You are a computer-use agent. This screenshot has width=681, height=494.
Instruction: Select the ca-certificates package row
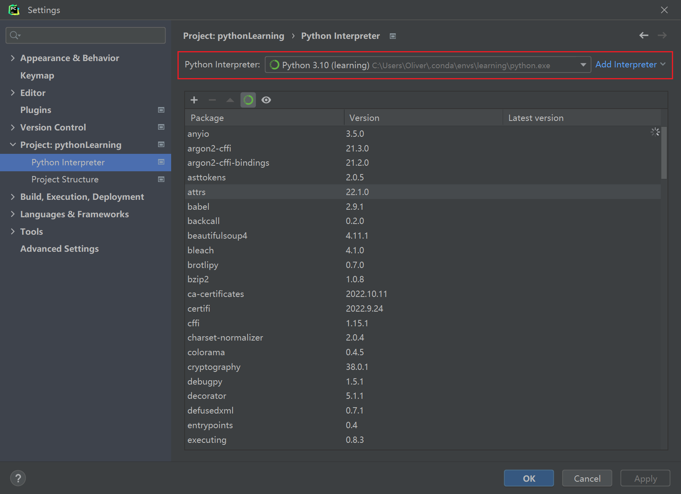tap(423, 294)
